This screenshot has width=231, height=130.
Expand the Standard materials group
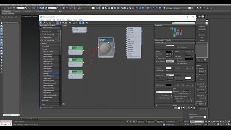point(43,46)
